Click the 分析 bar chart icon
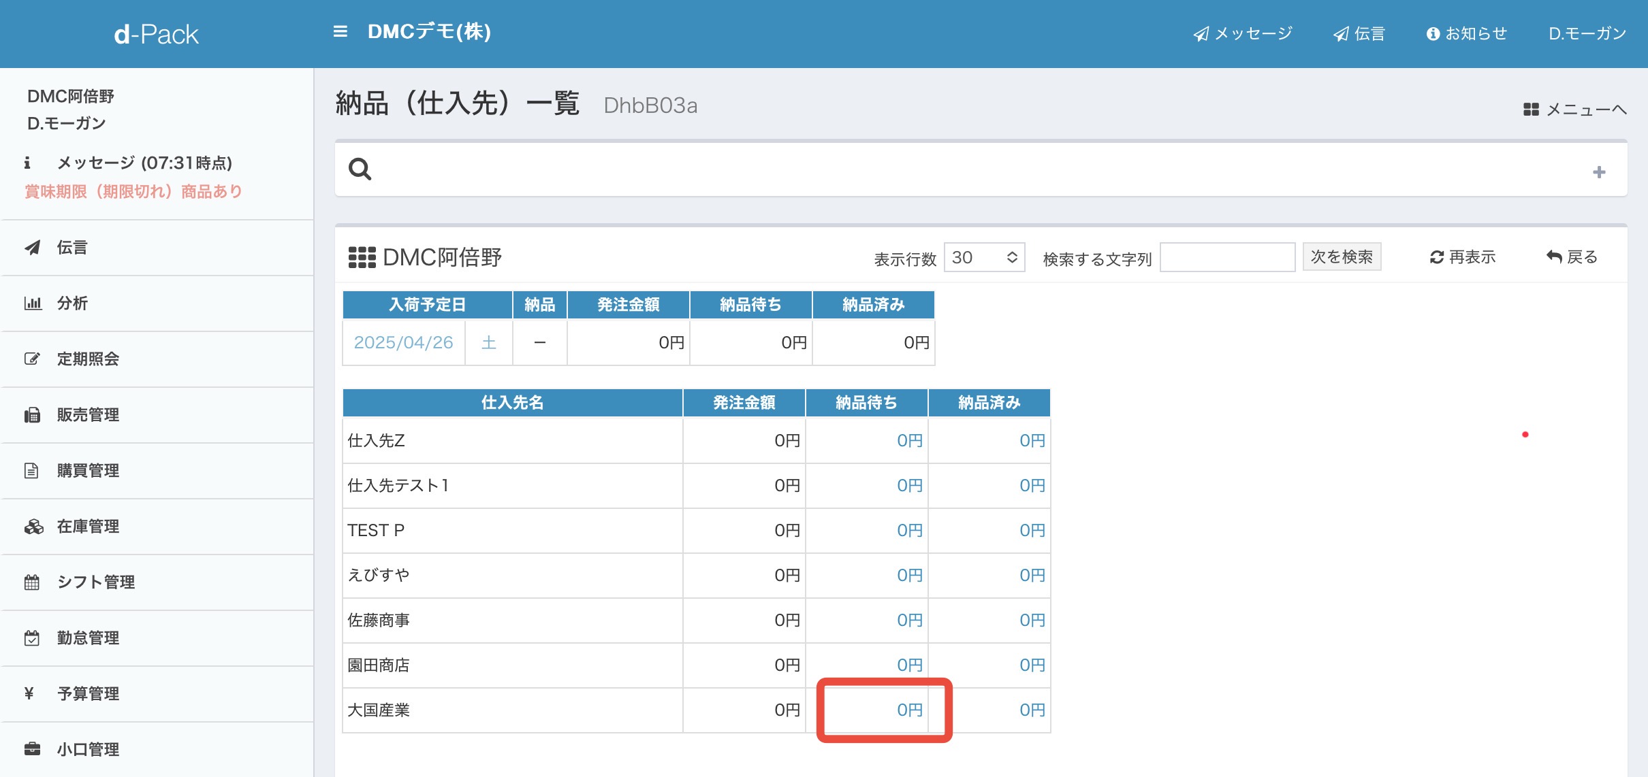This screenshot has width=1648, height=777. tap(33, 303)
